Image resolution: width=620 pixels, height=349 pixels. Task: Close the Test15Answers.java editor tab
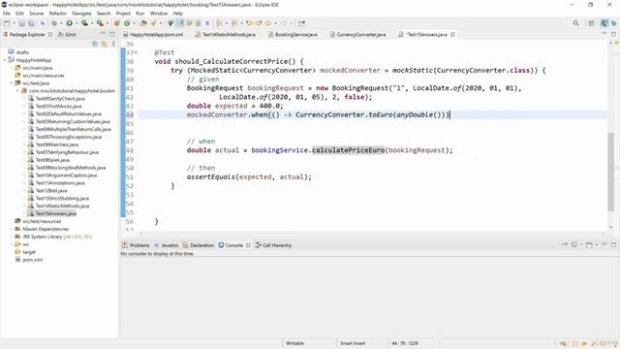pyautogui.click(x=452, y=35)
